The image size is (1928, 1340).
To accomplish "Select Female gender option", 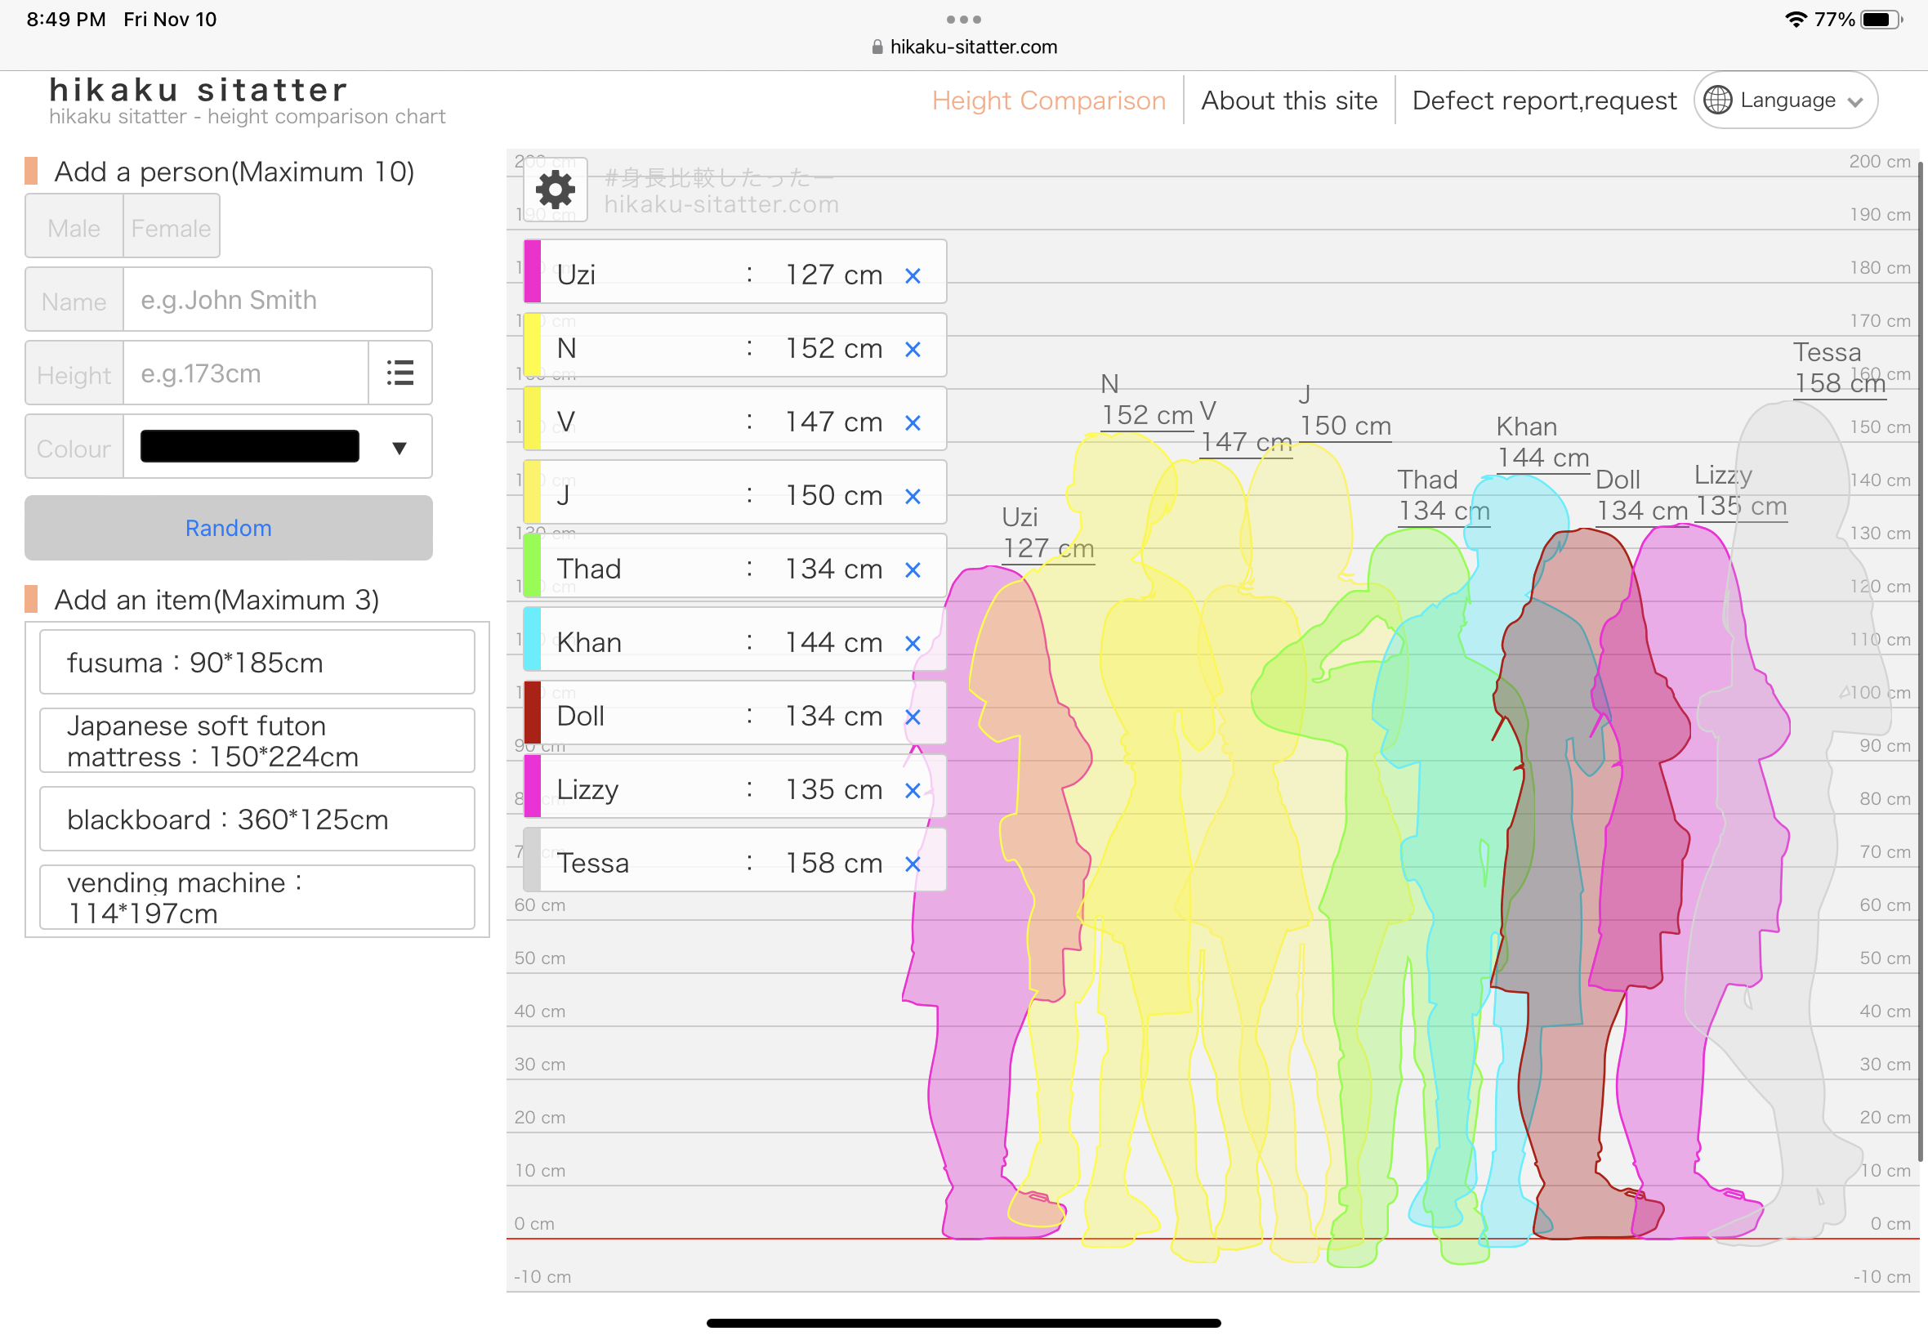I will click(172, 226).
